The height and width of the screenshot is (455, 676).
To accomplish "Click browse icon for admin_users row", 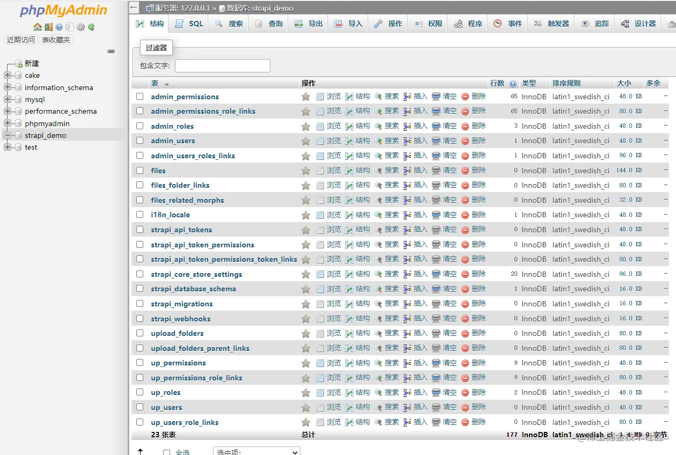I will pos(320,141).
